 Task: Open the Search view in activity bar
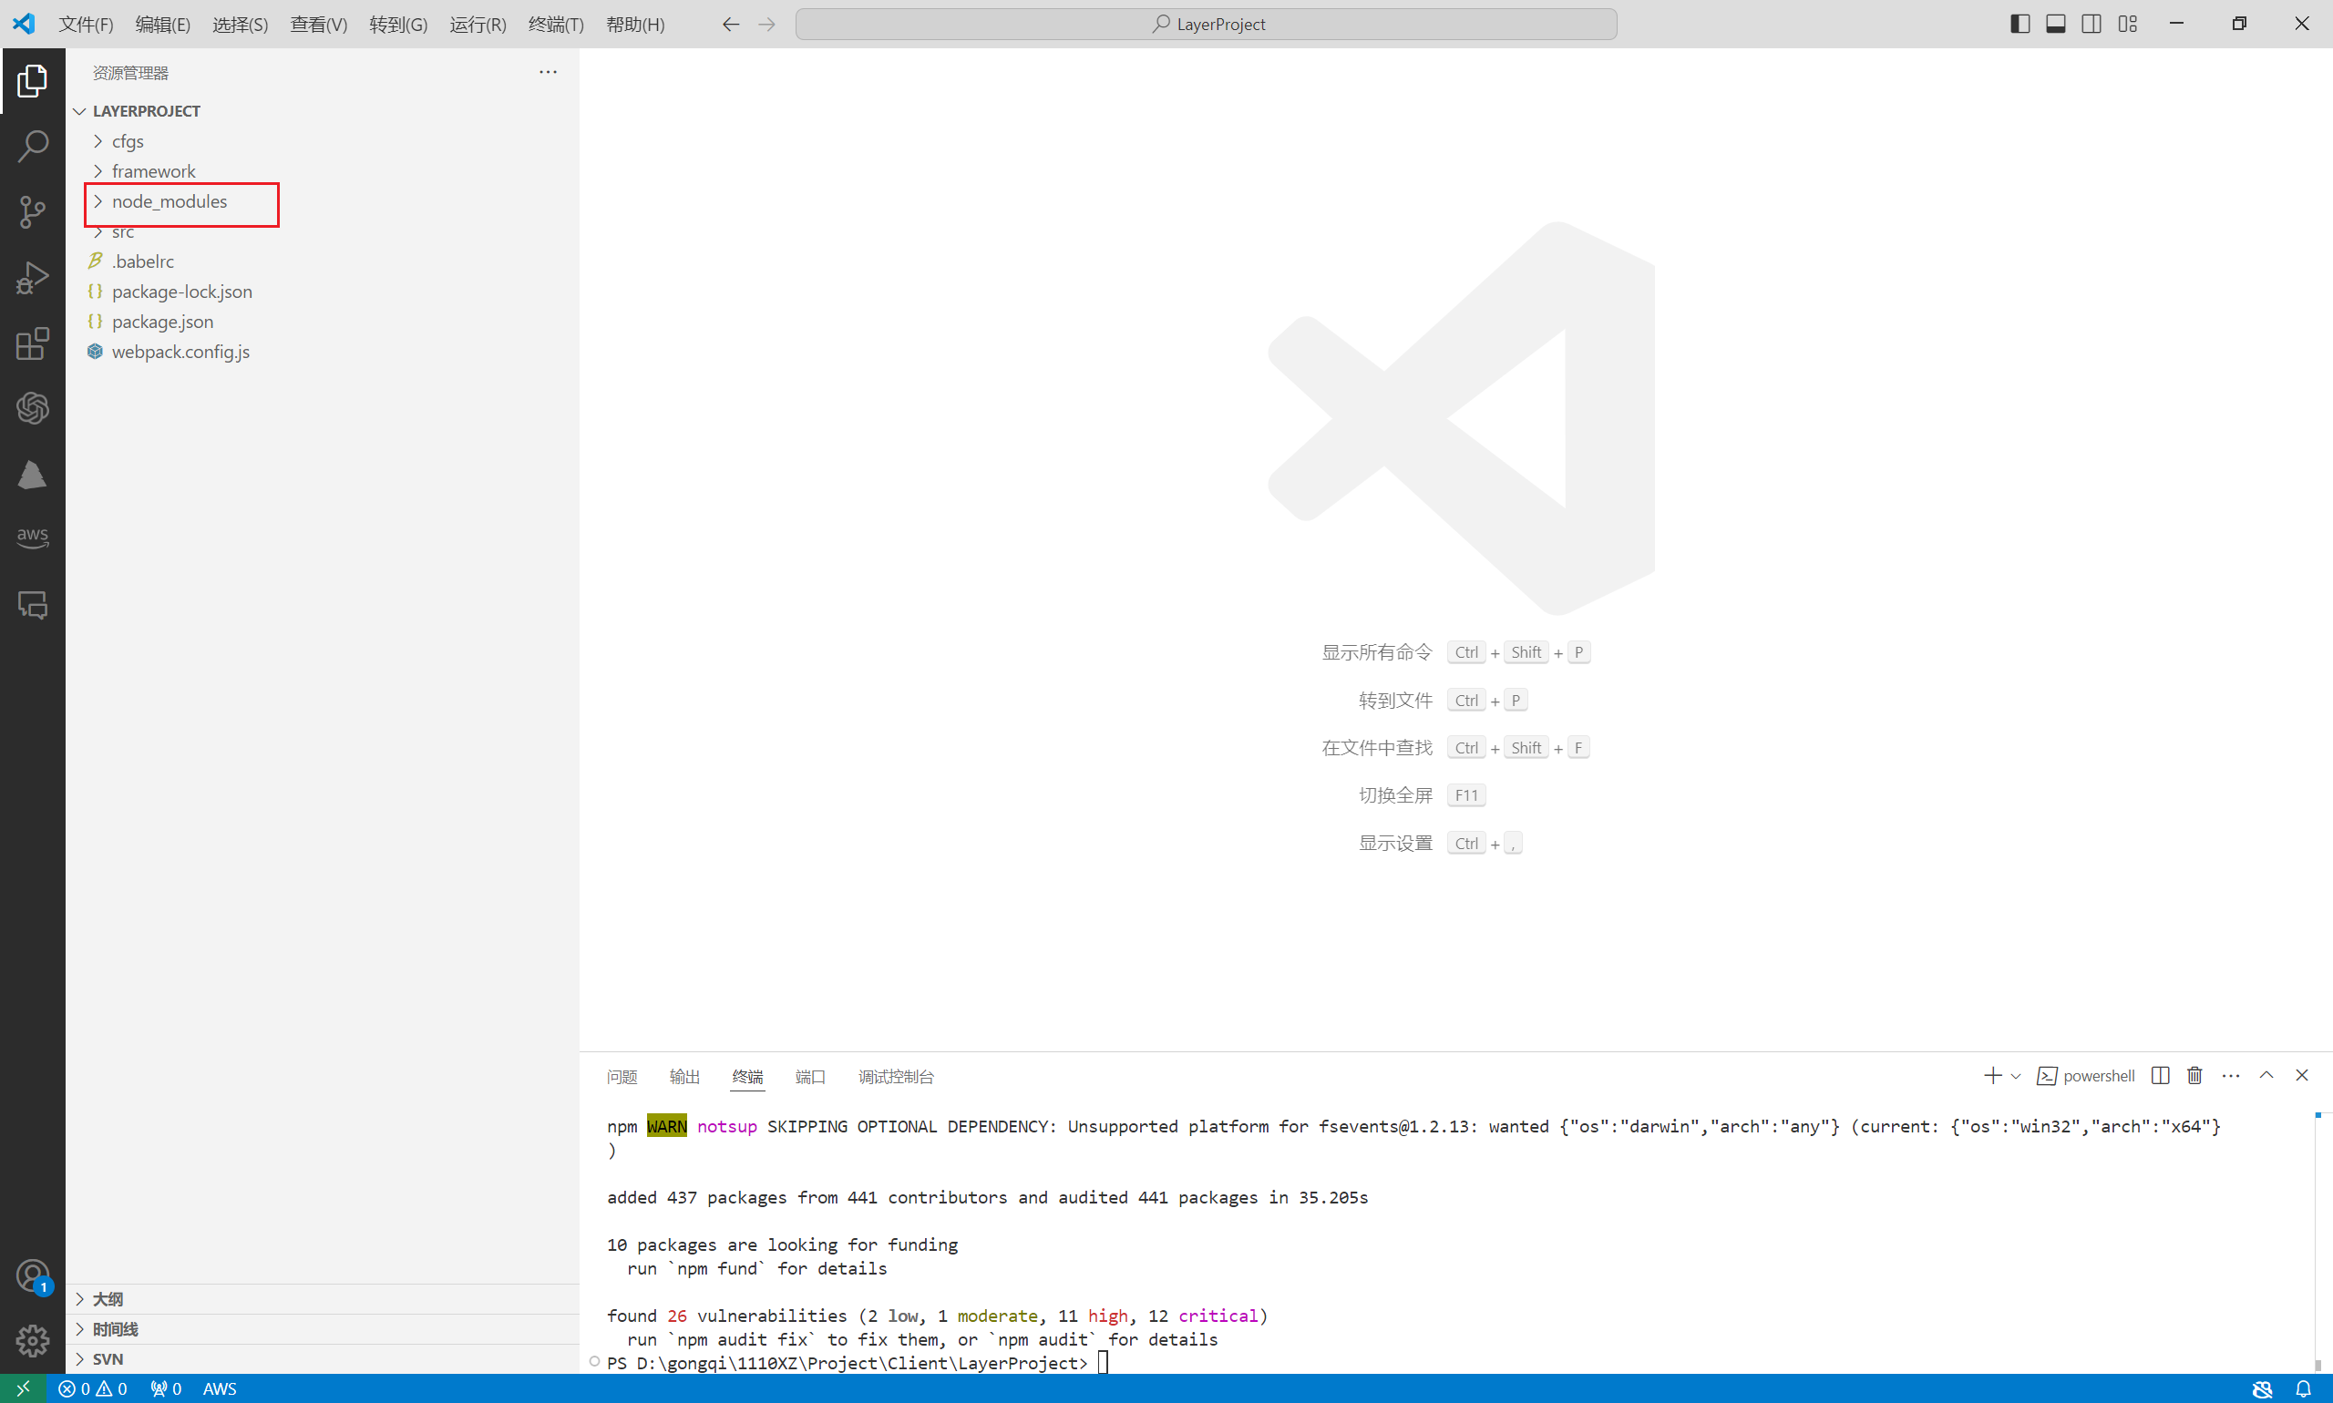(32, 147)
